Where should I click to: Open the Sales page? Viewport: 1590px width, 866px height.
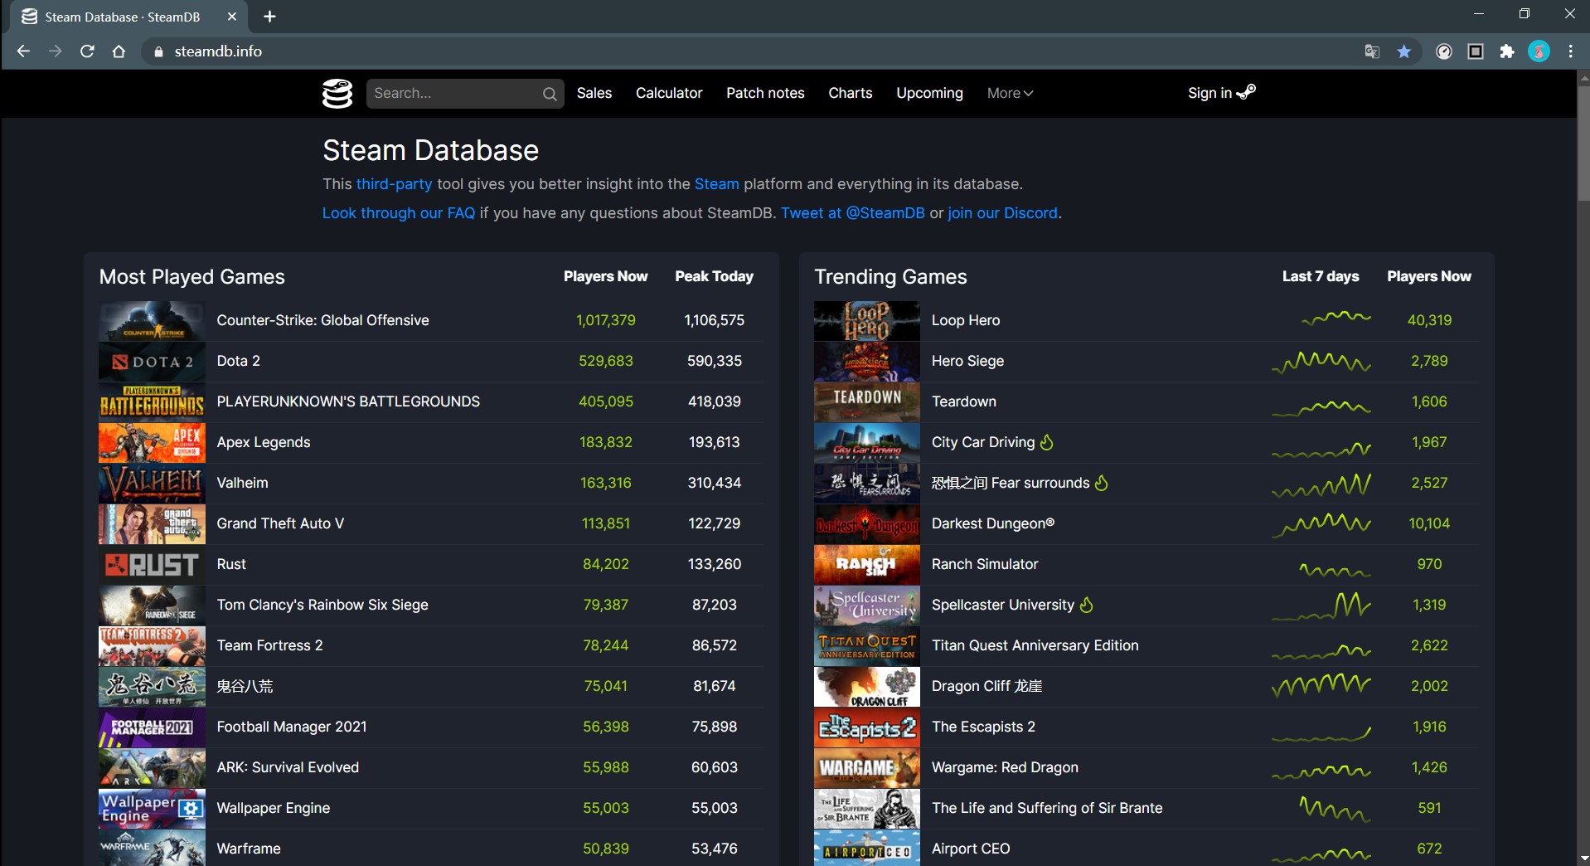point(594,93)
